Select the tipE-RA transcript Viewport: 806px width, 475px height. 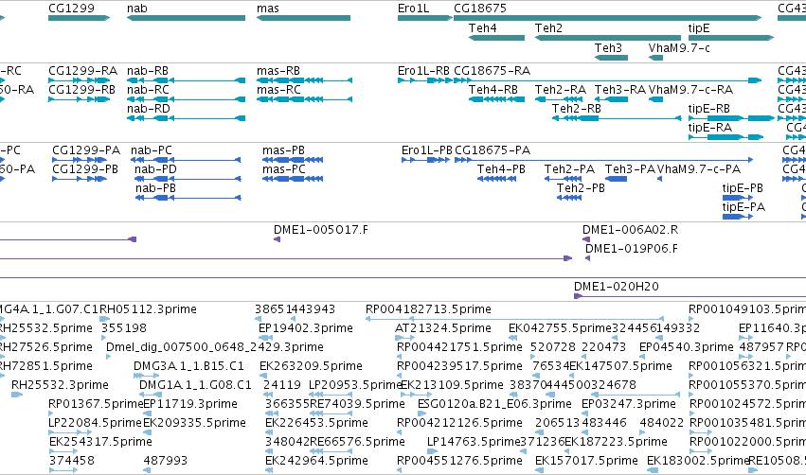coord(725,137)
